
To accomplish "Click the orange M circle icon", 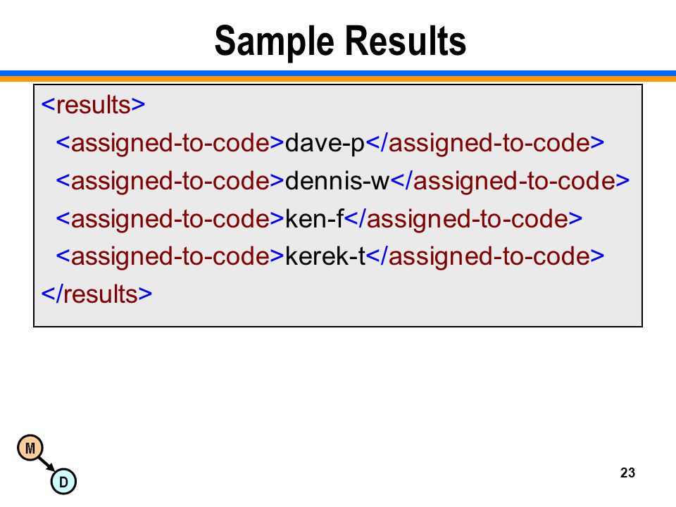I will tap(30, 448).
